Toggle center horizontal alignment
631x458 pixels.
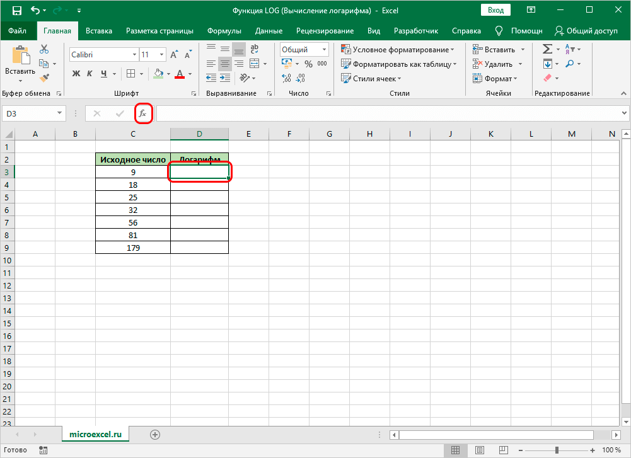coord(224,64)
